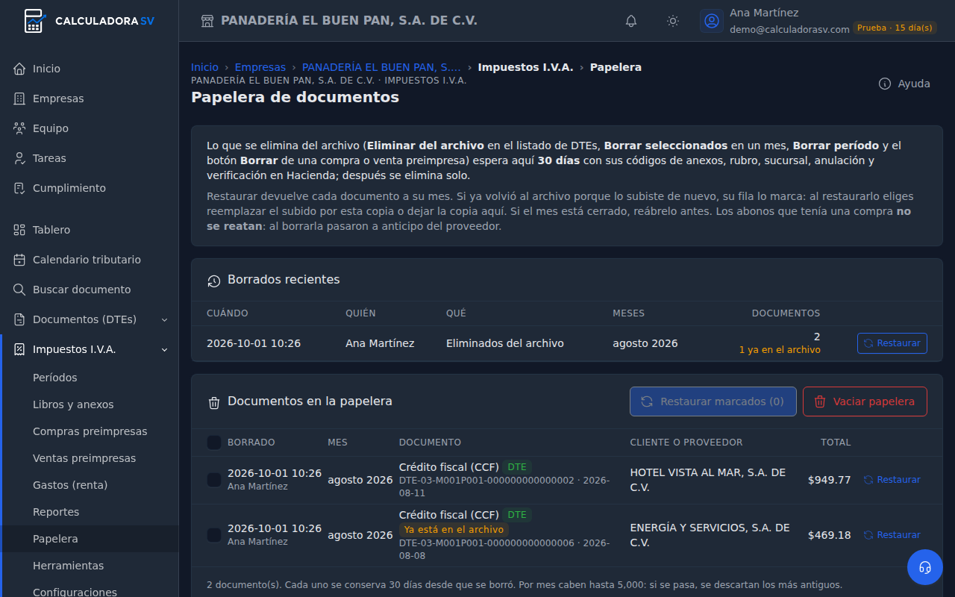Screen dimensions: 955x597
Task: Check the HOTEL VISTA AL MAR row checkbox
Action: [x=214, y=480]
